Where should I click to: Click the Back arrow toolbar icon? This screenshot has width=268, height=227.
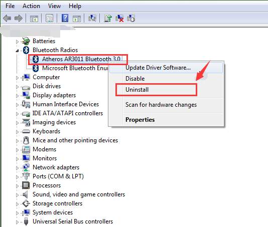(8, 18)
